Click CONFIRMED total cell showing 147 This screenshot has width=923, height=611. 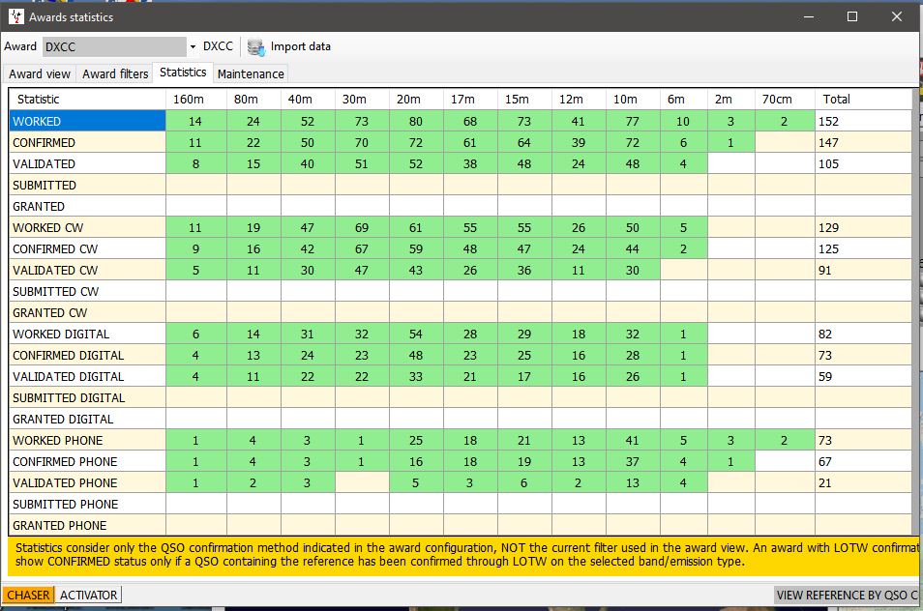(x=863, y=143)
